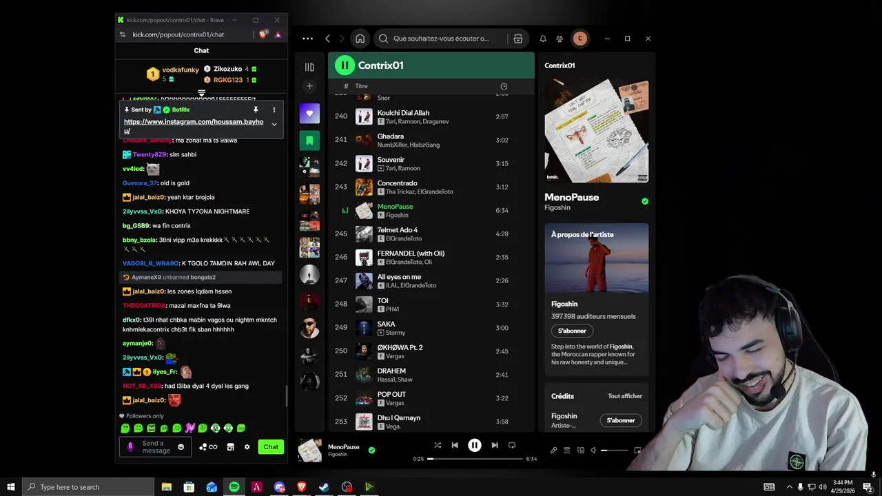The width and height of the screenshot is (882, 496).
Task: Open pinned message three-dots options
Action: tap(274, 110)
